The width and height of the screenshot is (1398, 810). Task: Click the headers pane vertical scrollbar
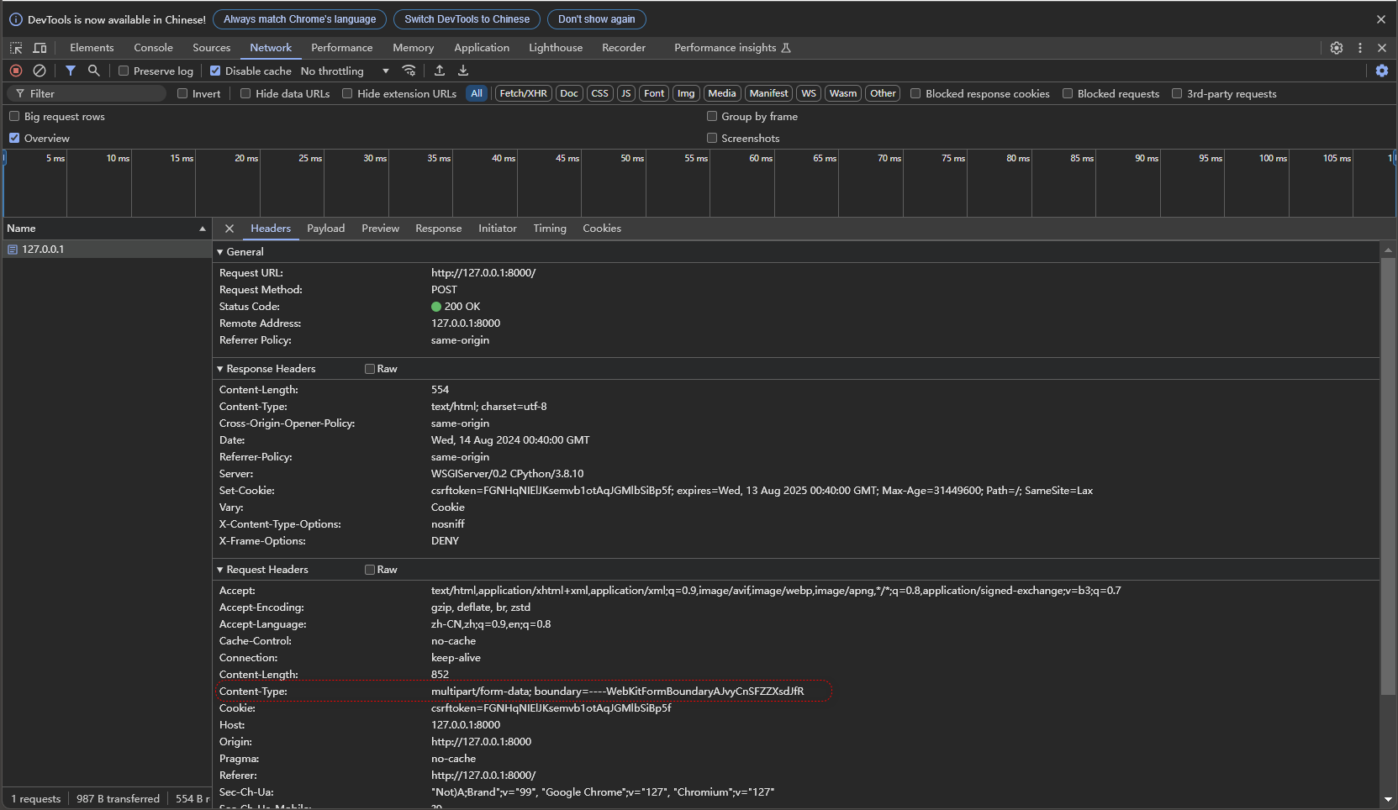(1388, 476)
